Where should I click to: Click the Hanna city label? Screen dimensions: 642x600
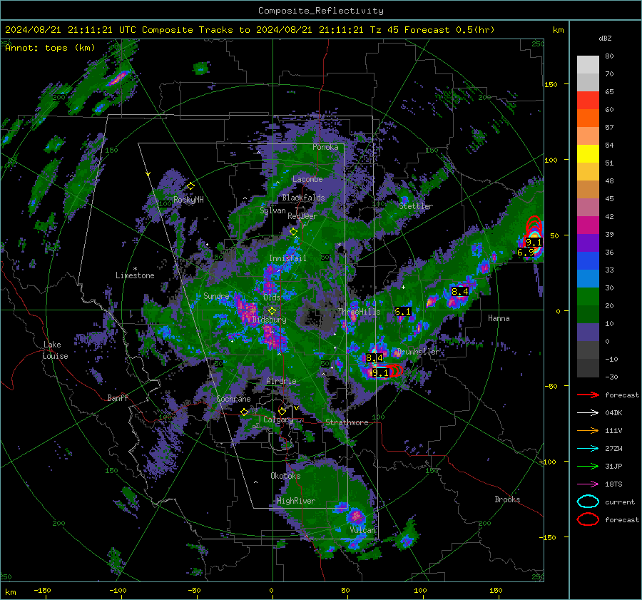(x=499, y=318)
